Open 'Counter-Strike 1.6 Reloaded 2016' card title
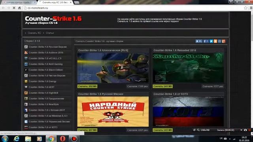253x142 pixels. (x=175, y=50)
